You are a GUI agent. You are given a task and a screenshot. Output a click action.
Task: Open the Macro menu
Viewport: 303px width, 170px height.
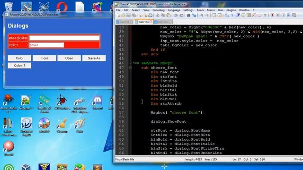pos(211,10)
